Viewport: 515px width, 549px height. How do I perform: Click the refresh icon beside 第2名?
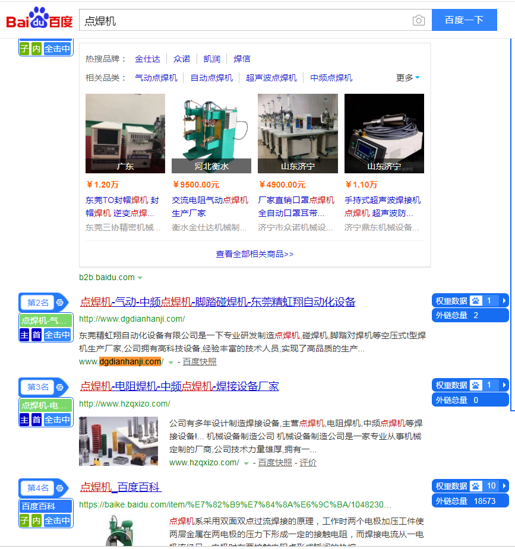60,303
